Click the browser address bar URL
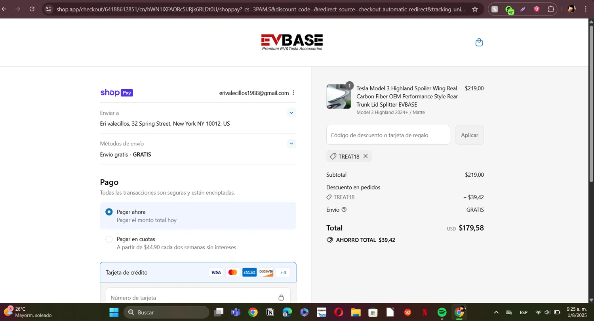Image resolution: width=594 pixels, height=321 pixels. click(x=261, y=9)
